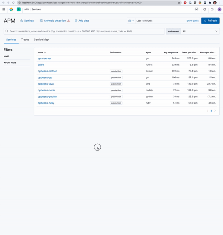This screenshot has width=223, height=235.
Task: Open APM Settings with gear icon
Action: [22, 21]
